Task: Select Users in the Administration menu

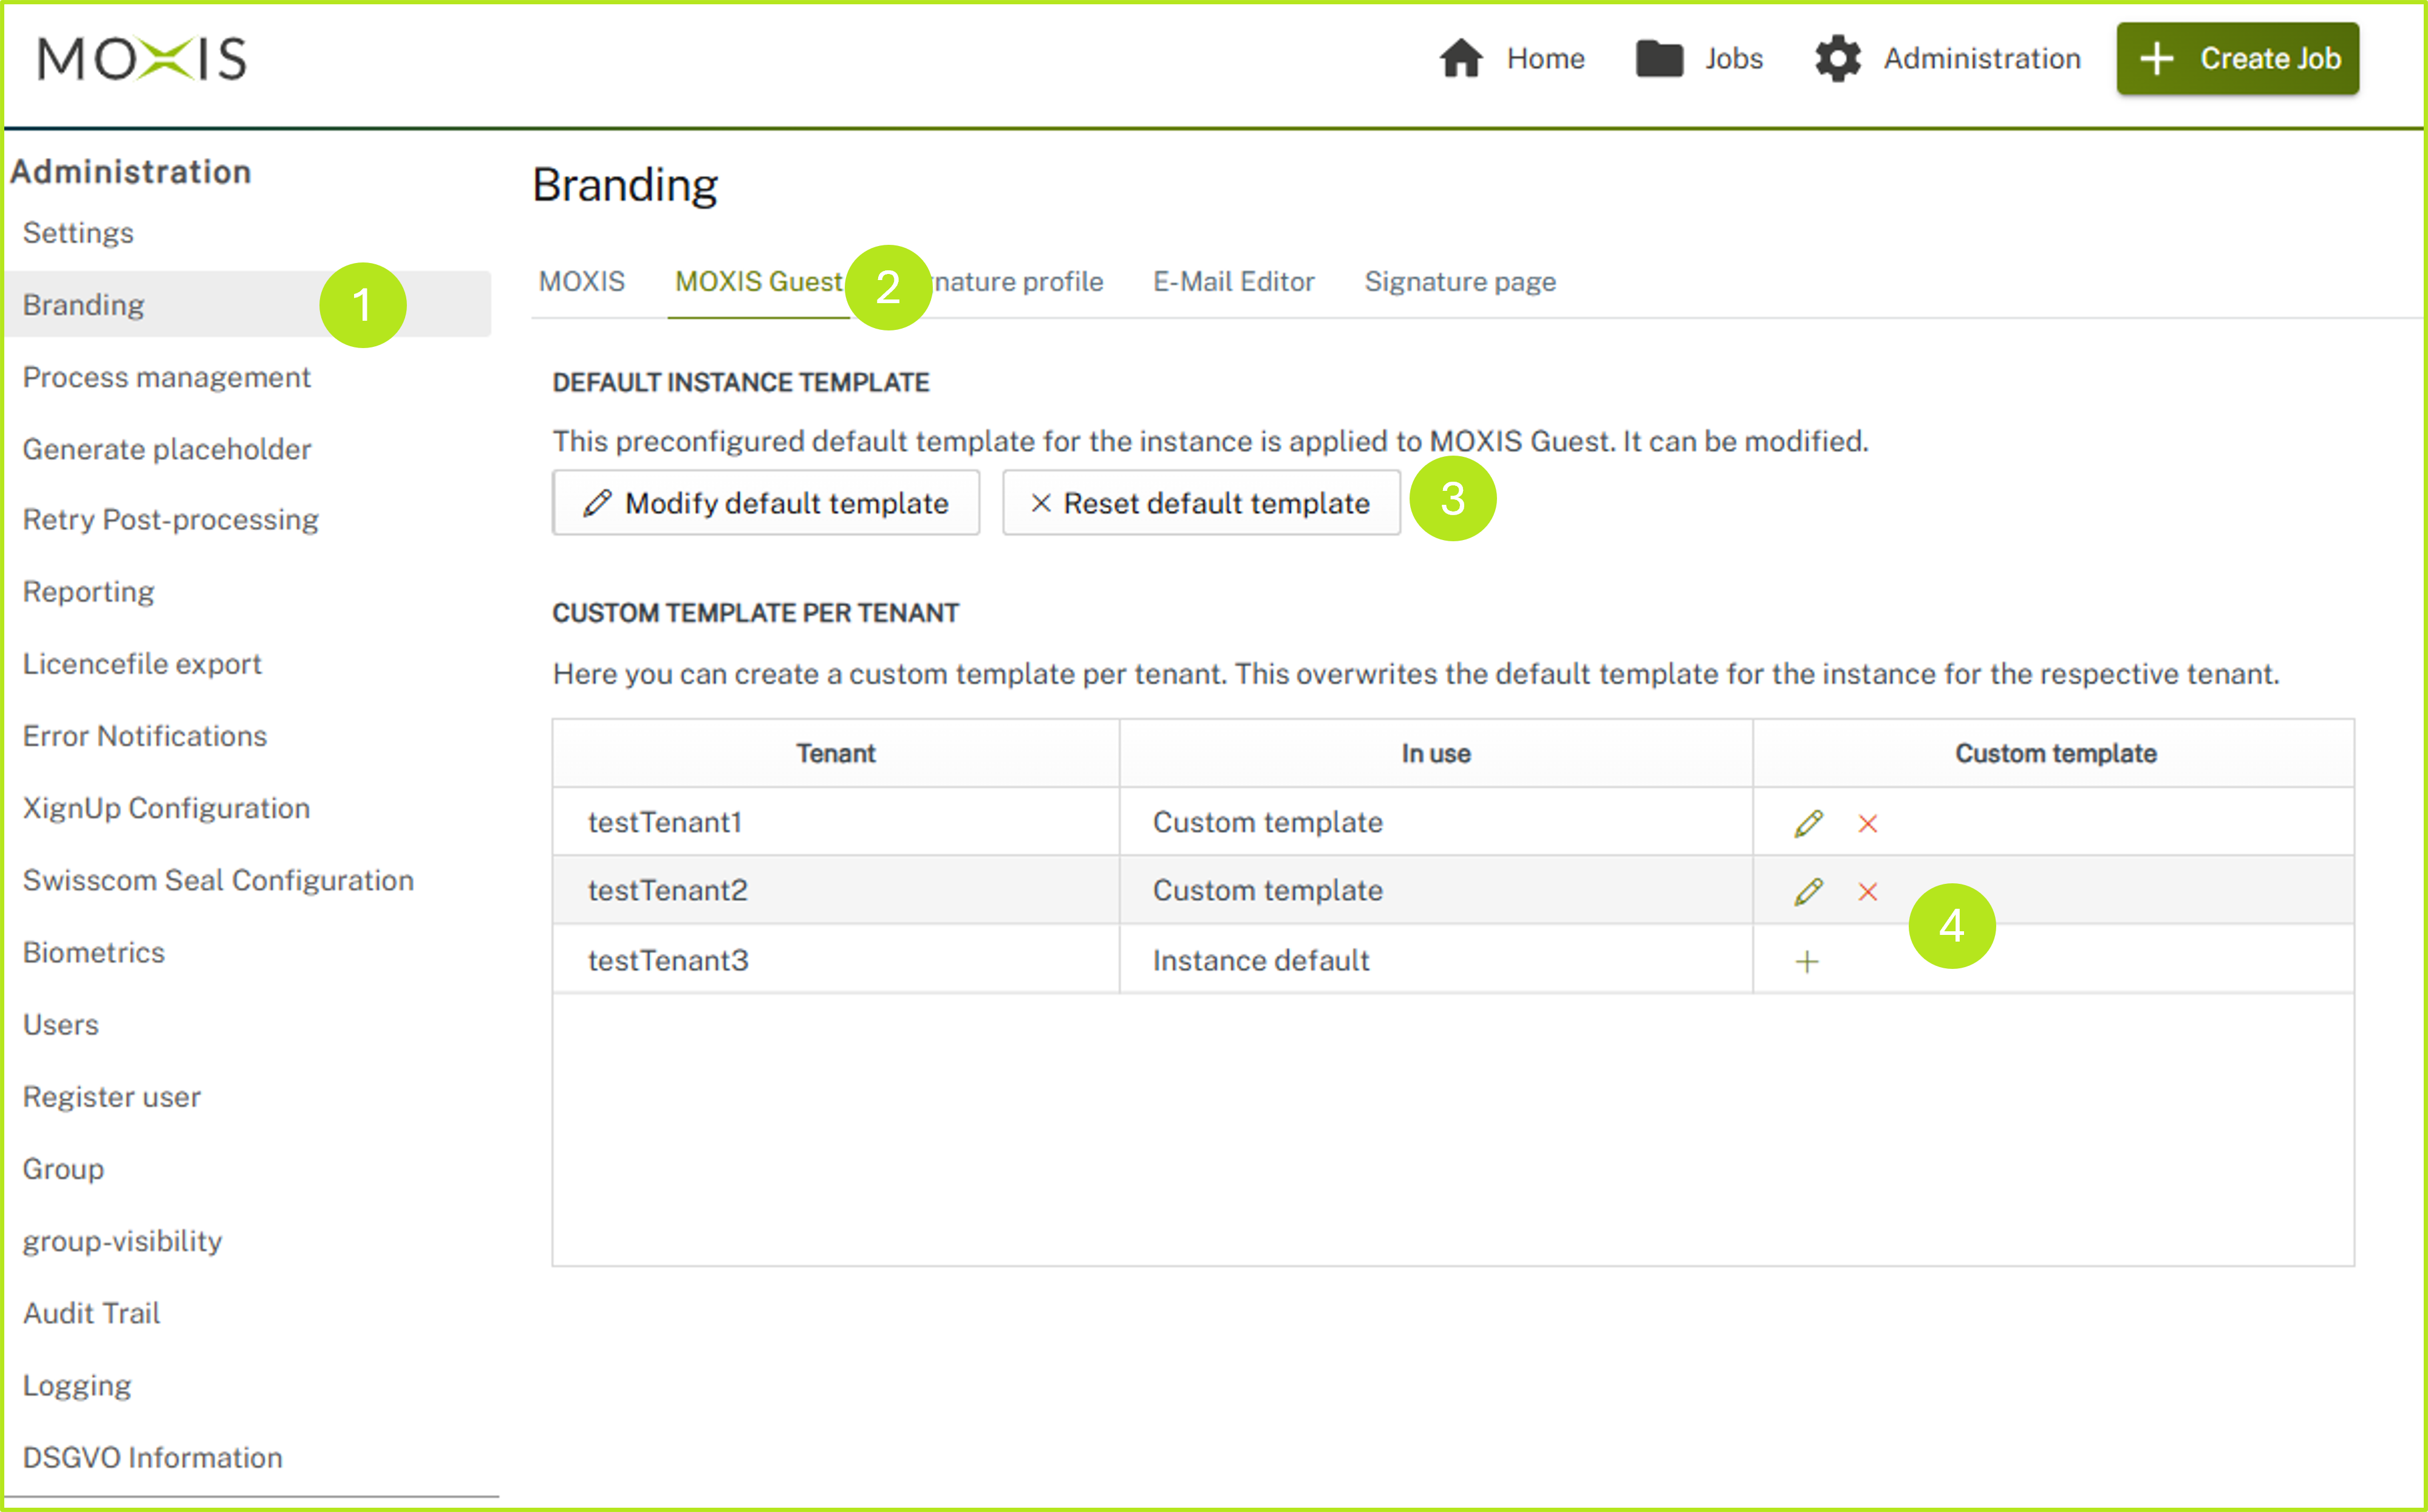Action: [60, 1024]
